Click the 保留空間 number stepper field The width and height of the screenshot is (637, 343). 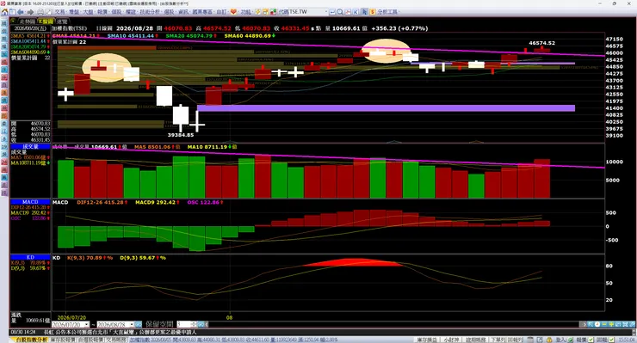(x=187, y=324)
